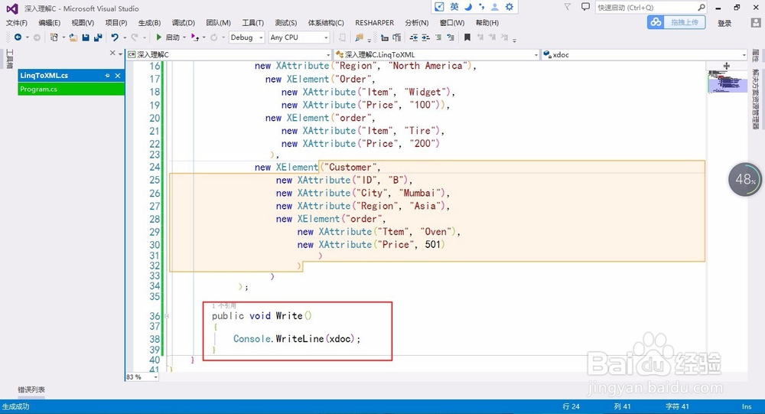Screen dimensions: 765x414
Task: Click the 生成成功 build status text
Action: [x=15, y=406]
